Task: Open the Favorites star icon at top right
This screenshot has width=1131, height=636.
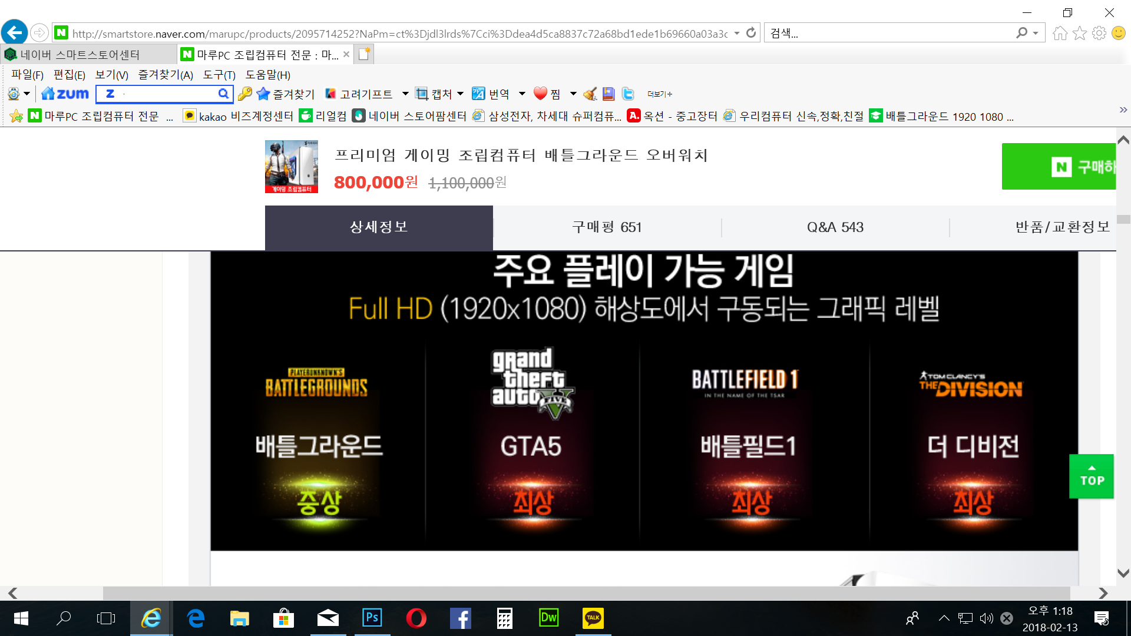Action: [x=1080, y=34]
